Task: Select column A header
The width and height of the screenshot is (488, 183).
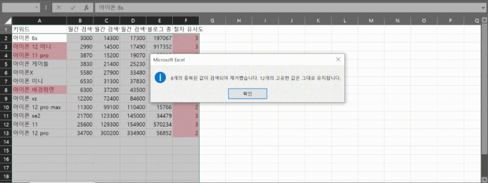Action: coord(39,21)
